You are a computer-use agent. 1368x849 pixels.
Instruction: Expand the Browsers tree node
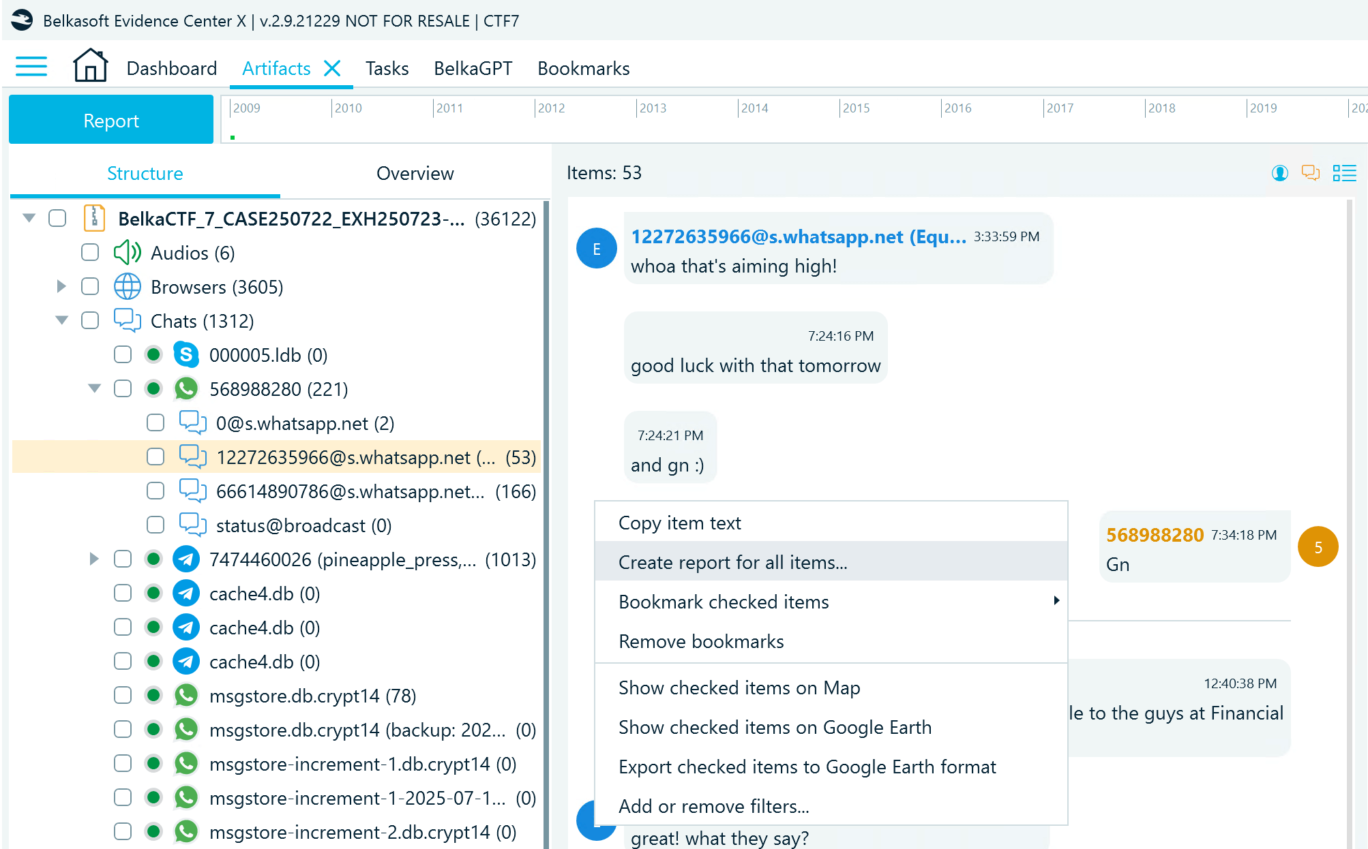(x=61, y=286)
